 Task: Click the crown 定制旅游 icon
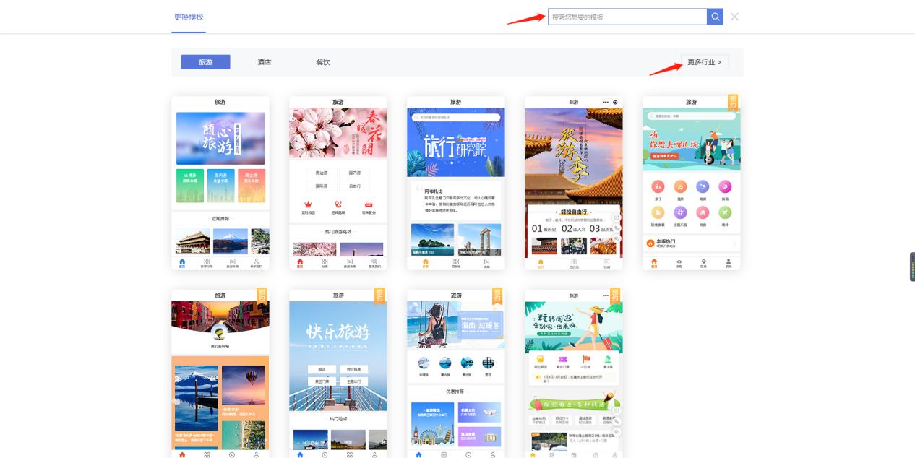click(309, 204)
